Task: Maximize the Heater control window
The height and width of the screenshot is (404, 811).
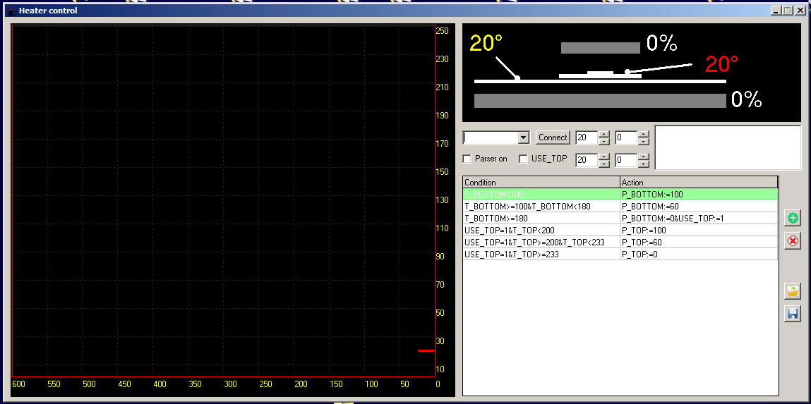Action: [788, 11]
